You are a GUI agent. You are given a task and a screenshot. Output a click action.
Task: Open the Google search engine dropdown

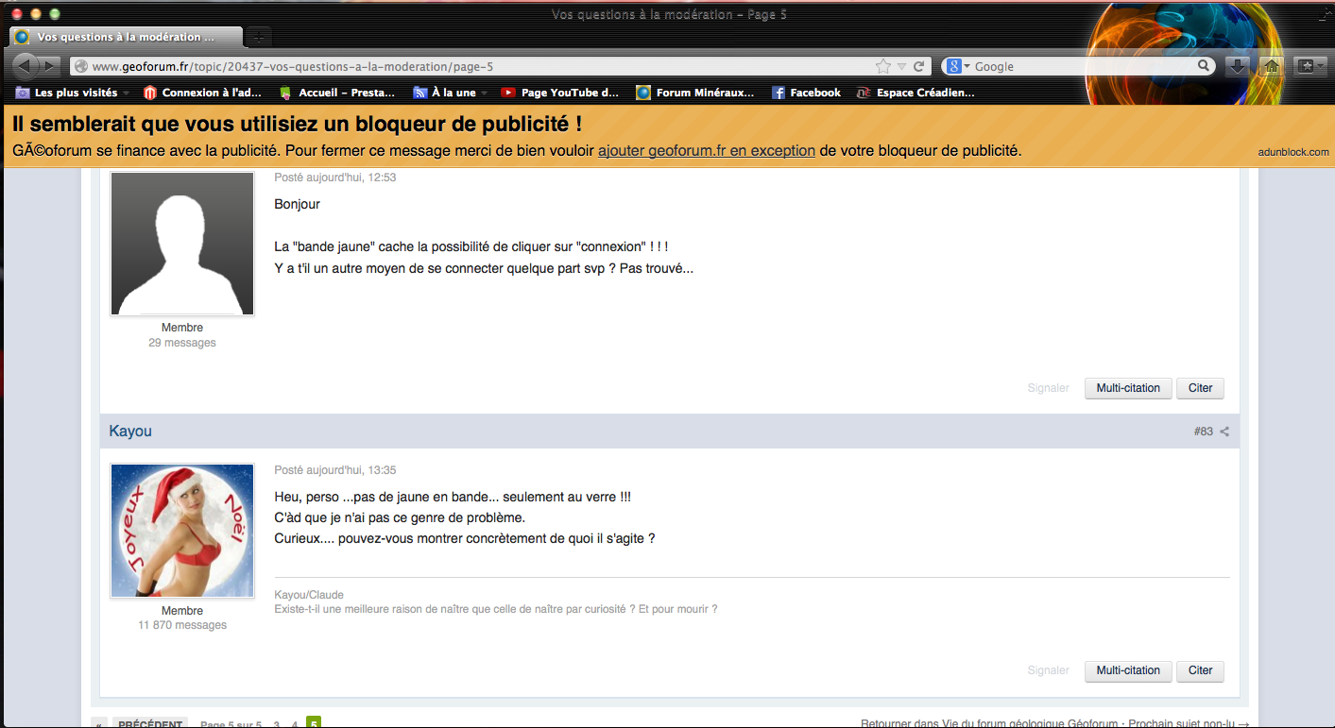(958, 66)
